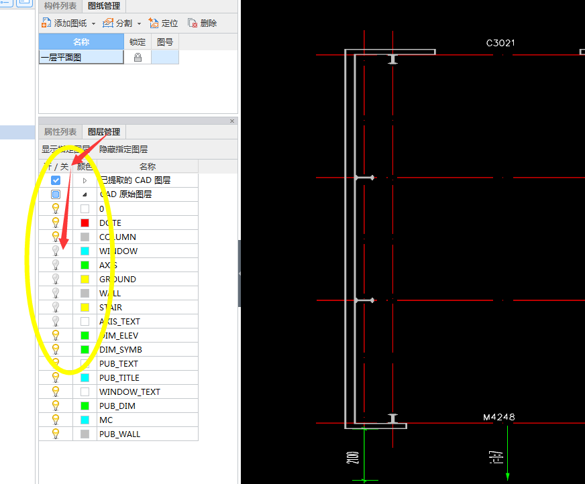
Task: Click the Add Drawing (添加图纸) icon
Action: coord(46,23)
